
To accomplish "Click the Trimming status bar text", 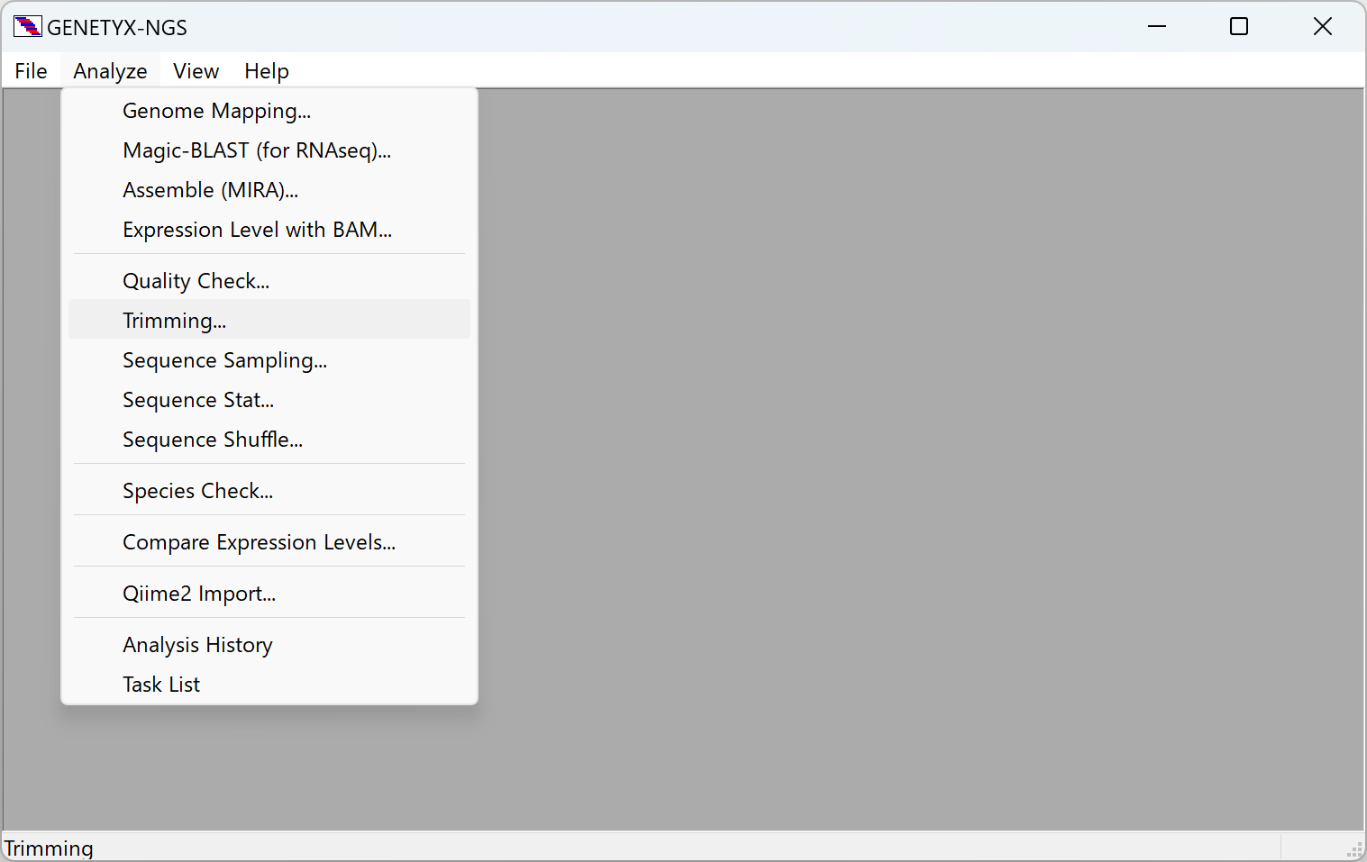I will [x=49, y=848].
